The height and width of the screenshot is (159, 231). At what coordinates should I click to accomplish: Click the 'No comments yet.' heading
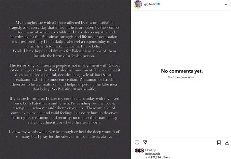(182, 71)
